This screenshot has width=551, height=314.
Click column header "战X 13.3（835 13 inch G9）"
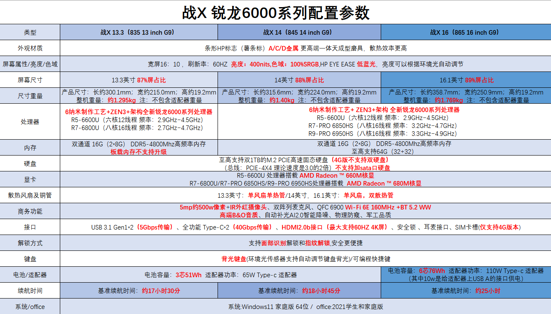click(139, 32)
